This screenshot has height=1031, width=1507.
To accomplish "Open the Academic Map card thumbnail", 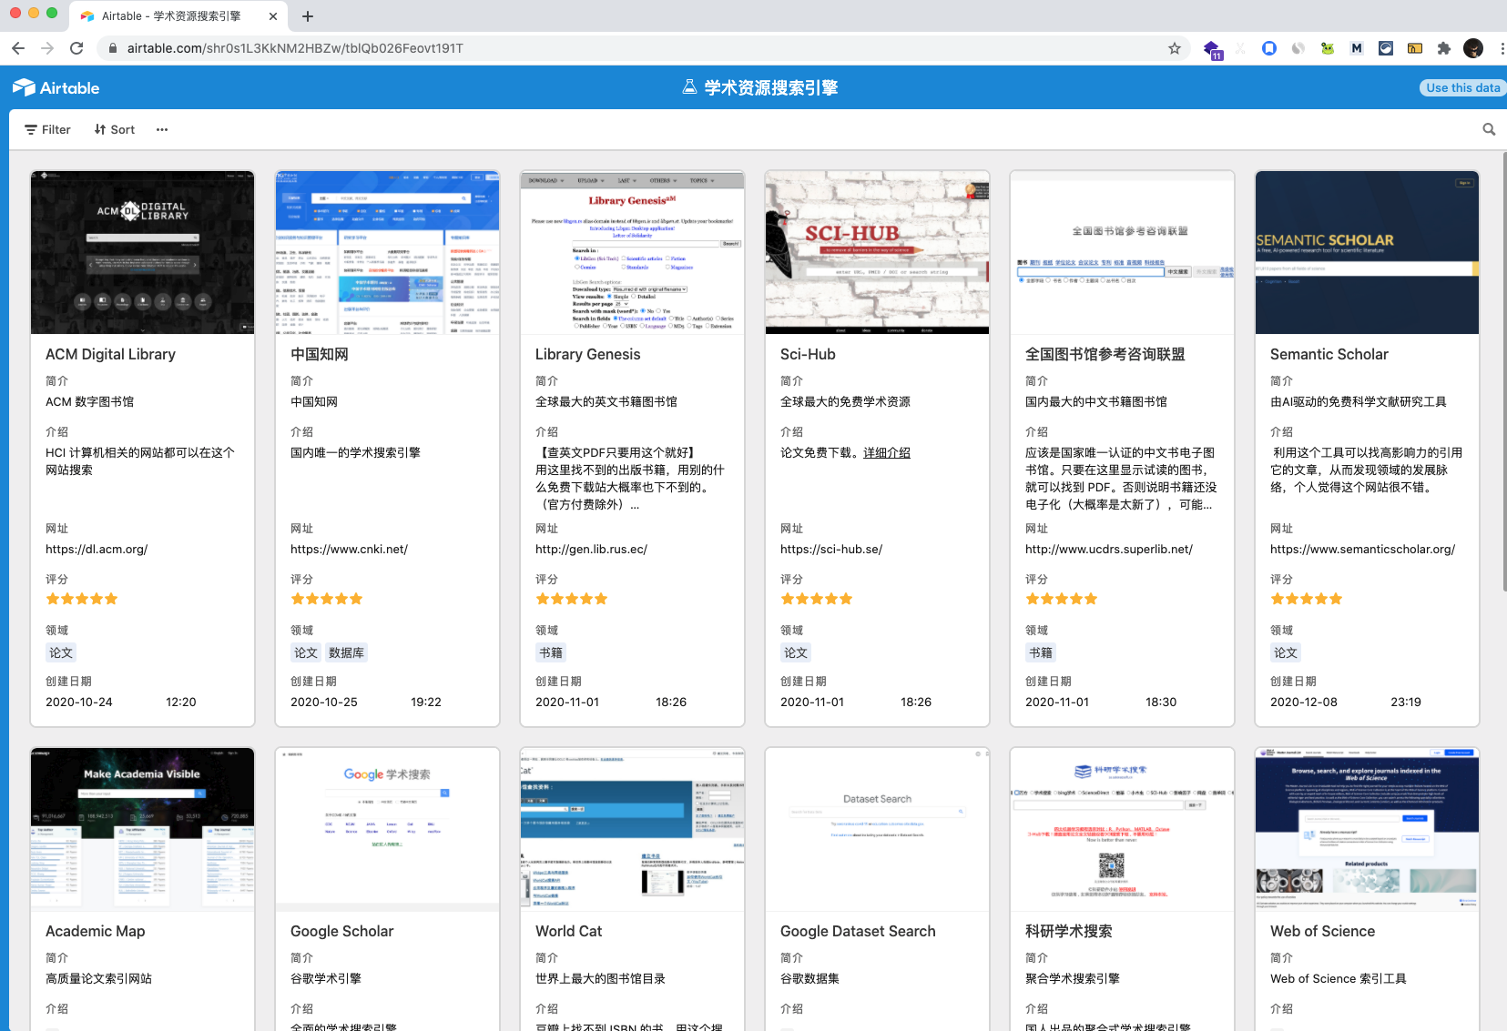I will click(x=142, y=829).
